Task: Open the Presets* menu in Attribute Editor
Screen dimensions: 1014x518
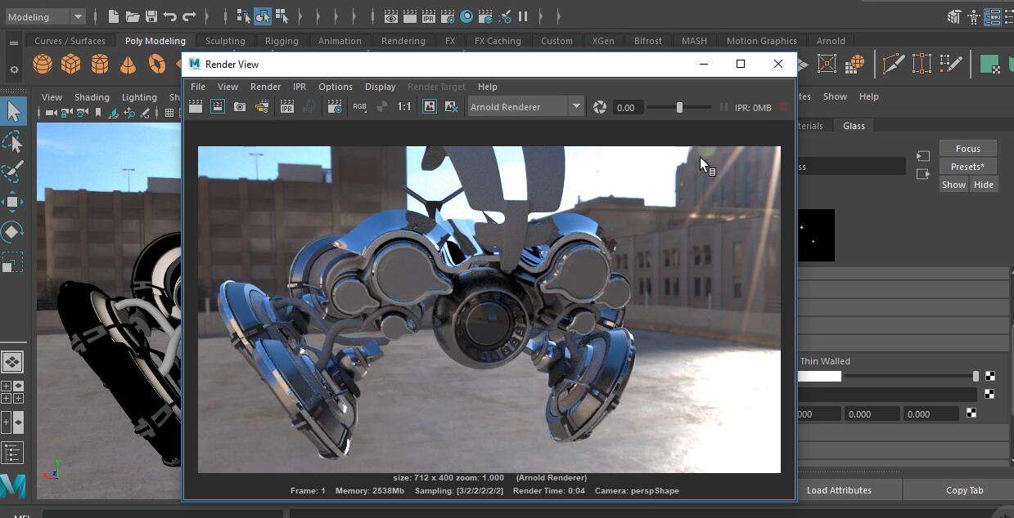Action: (967, 166)
